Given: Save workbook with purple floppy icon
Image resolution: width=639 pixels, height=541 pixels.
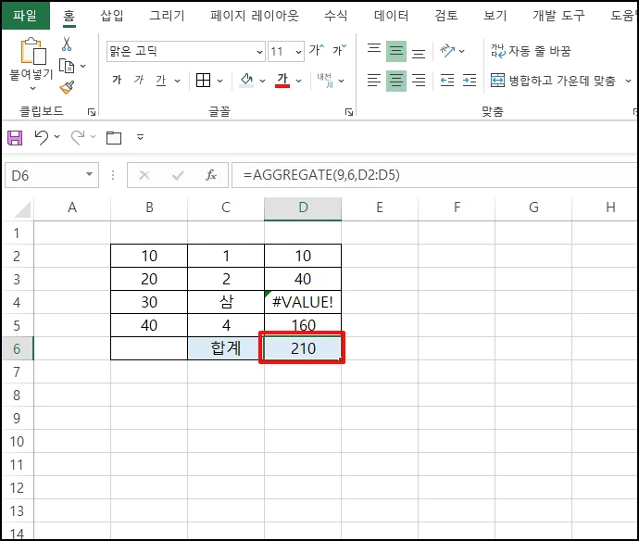Looking at the screenshot, I should [x=15, y=138].
